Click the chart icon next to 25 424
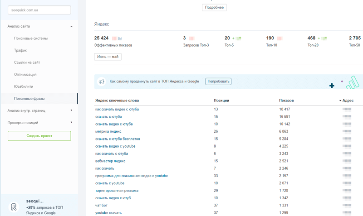The width and height of the screenshot is (363, 216). click(x=120, y=38)
